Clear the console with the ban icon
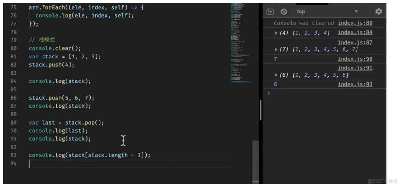400x184 pixels. [284, 11]
